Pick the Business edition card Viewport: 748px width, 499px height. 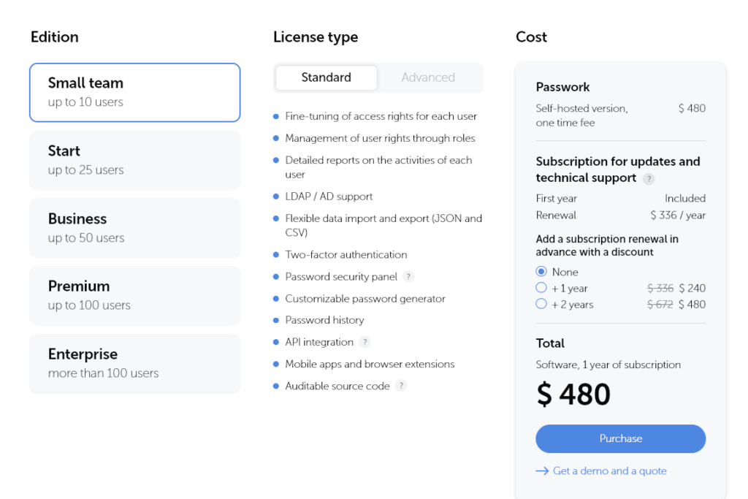tap(135, 228)
